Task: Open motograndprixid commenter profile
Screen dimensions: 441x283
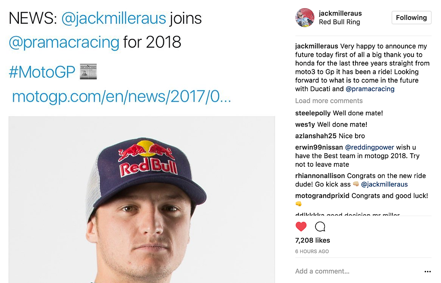Action: (322, 196)
